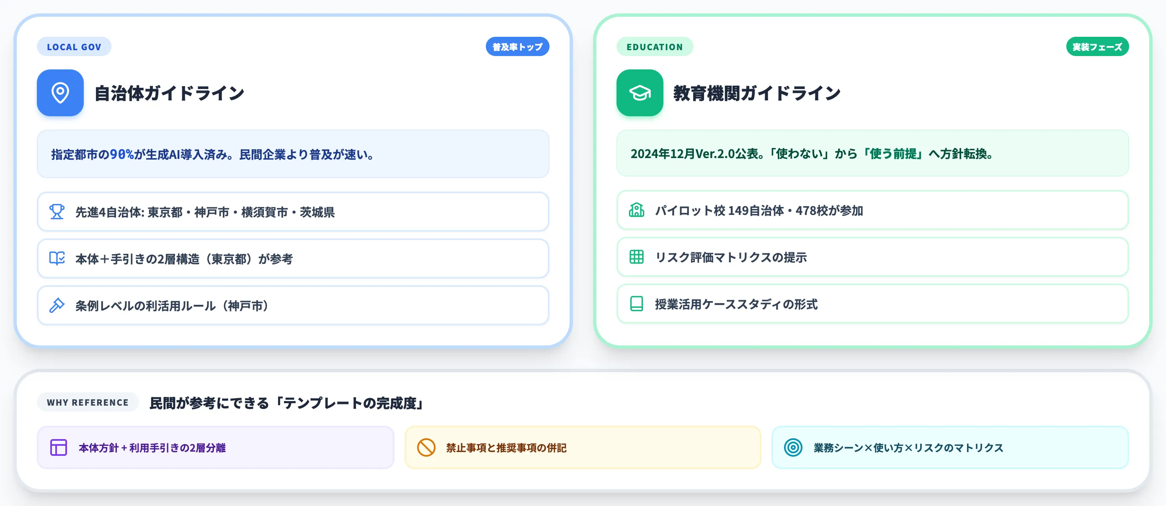Click the school building icon beside パイロット校
This screenshot has width=1166, height=506.
coord(637,210)
